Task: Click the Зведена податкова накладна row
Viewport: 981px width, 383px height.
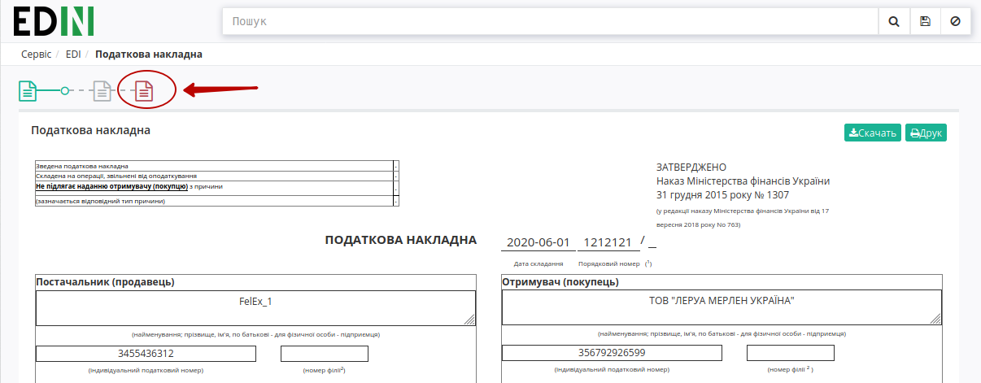Action: 216,166
